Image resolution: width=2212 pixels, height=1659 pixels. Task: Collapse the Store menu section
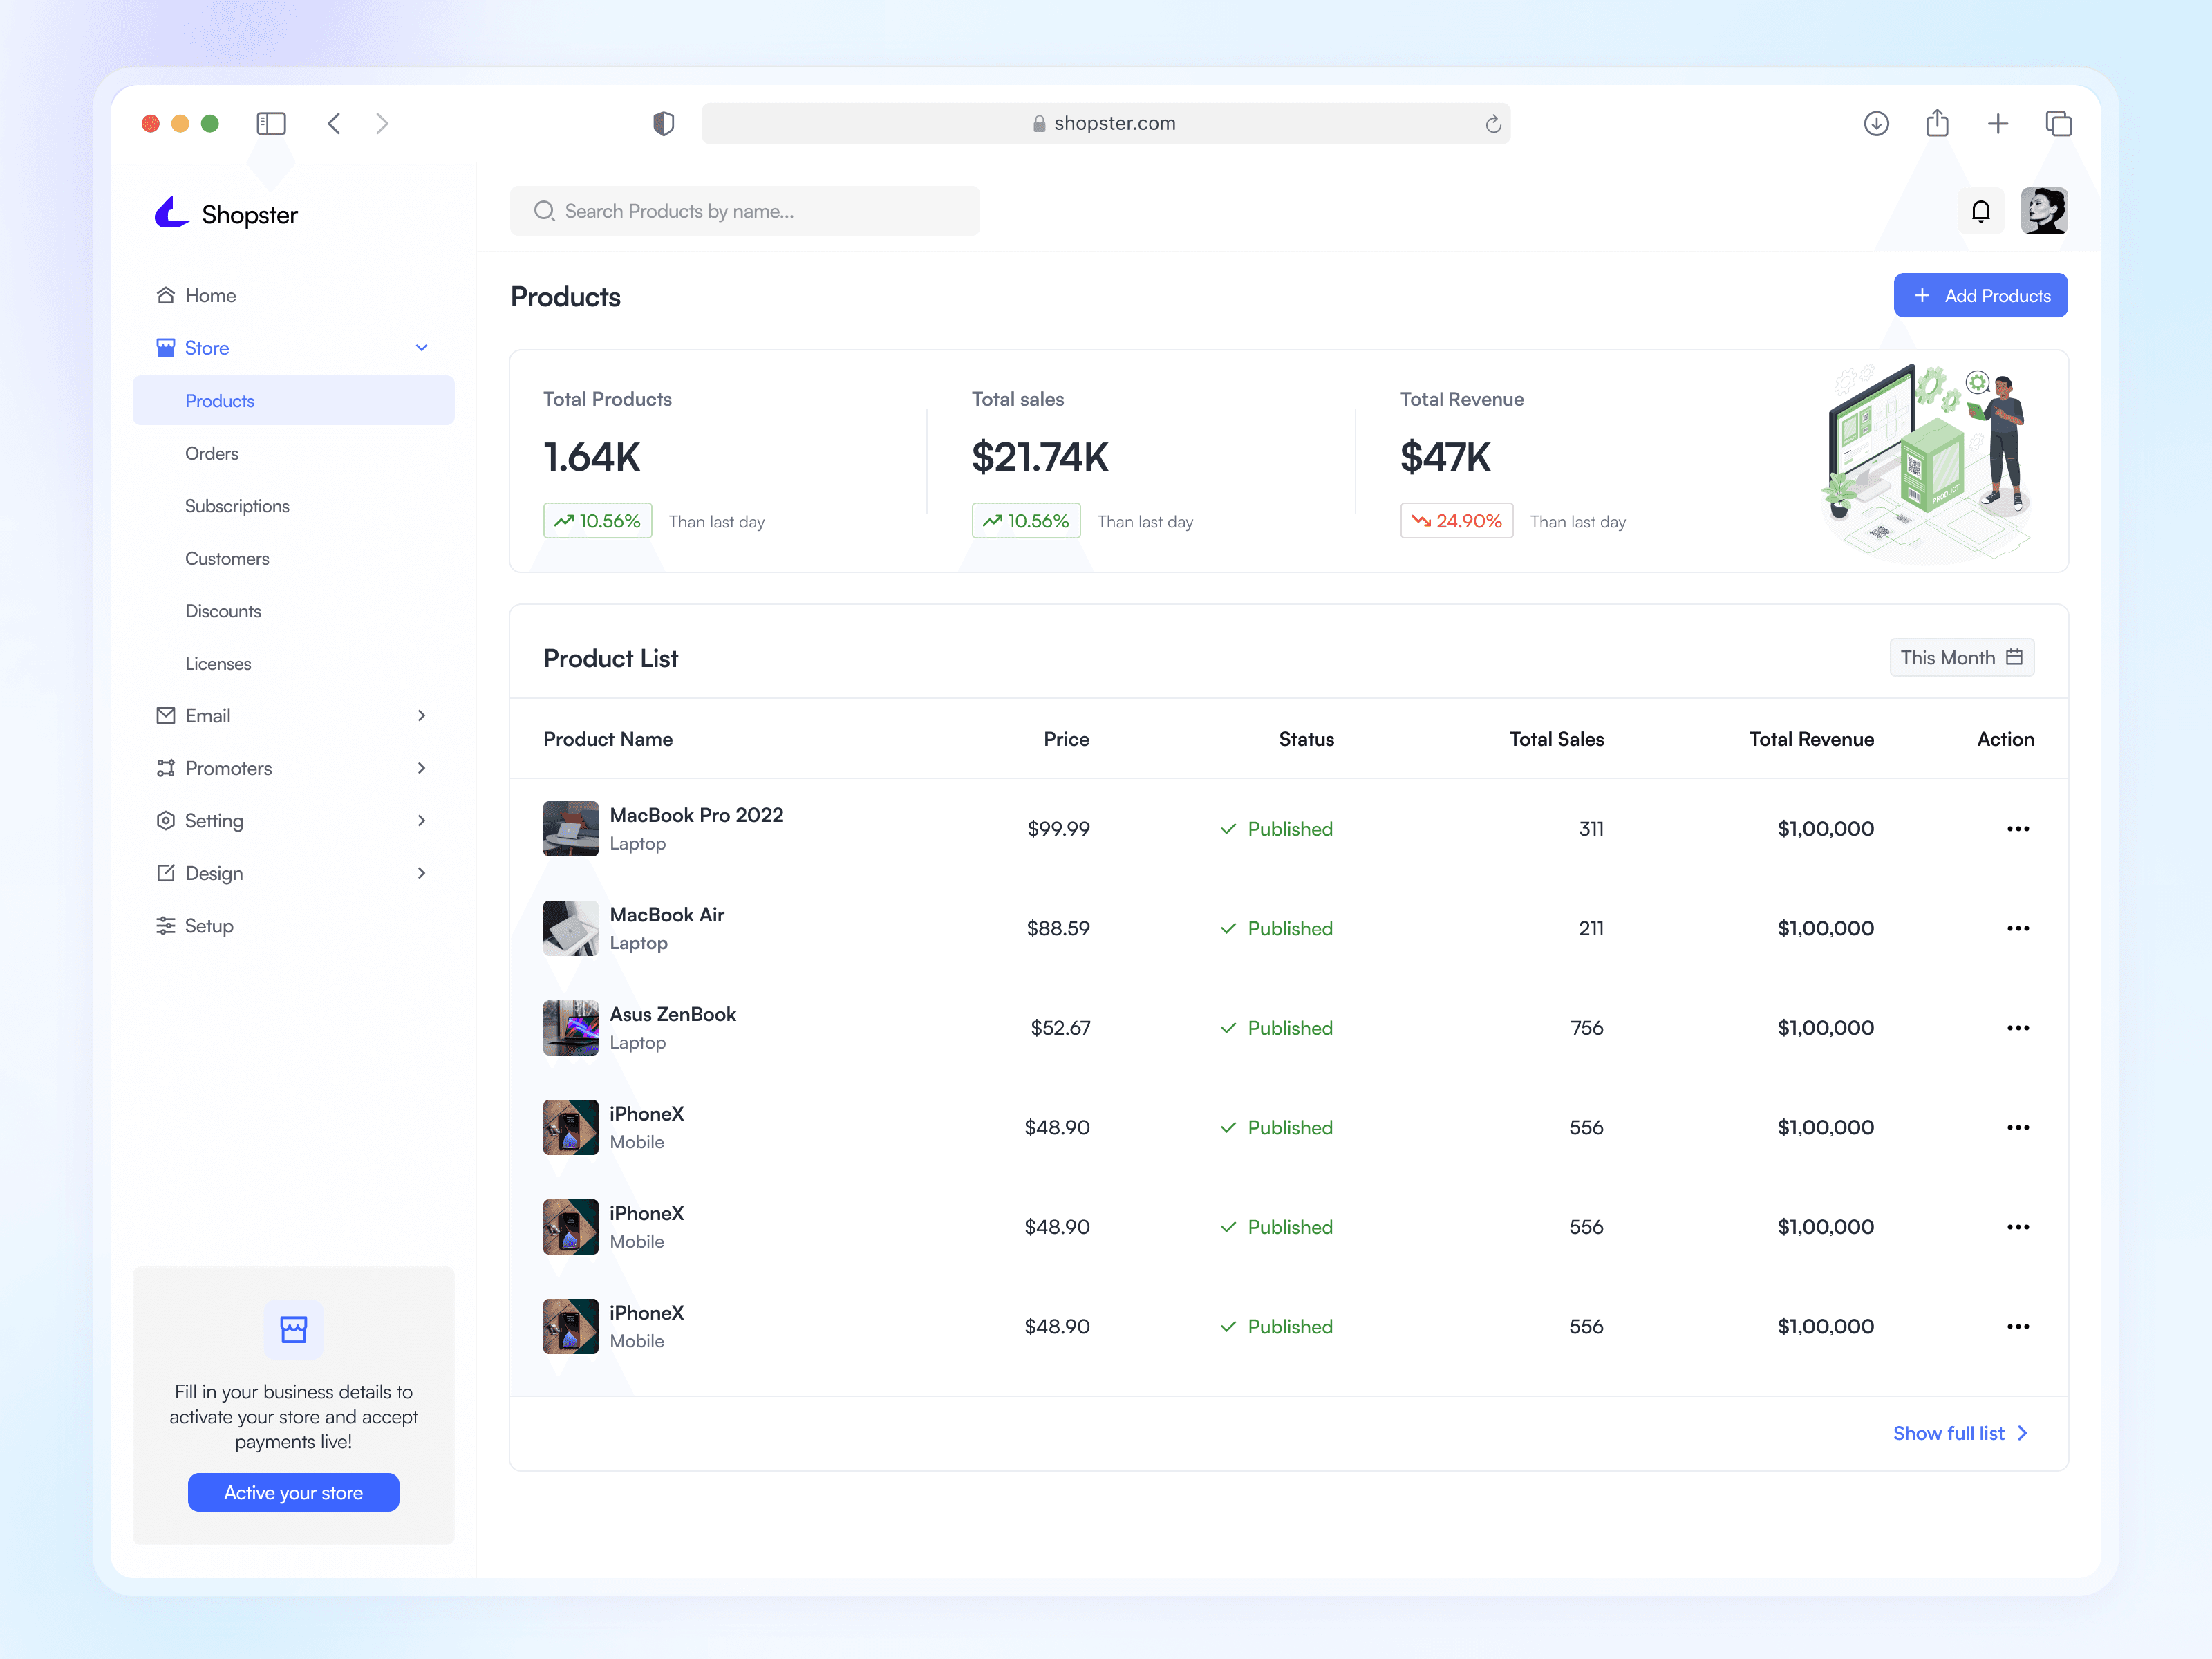coord(421,348)
